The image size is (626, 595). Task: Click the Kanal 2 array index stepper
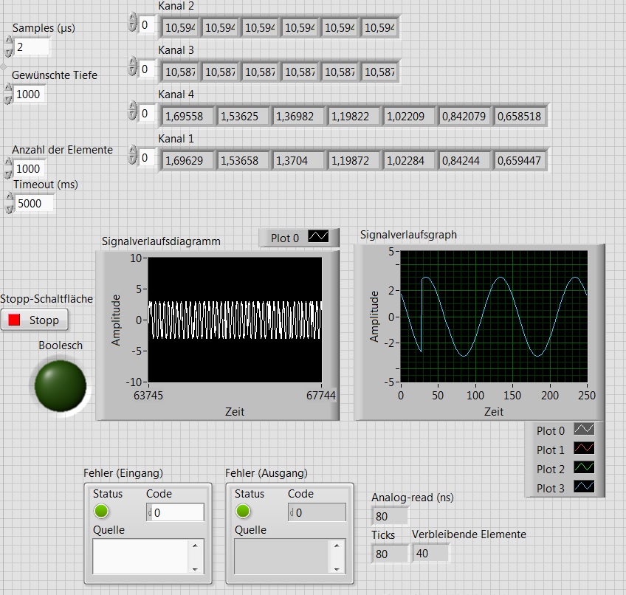[133, 25]
